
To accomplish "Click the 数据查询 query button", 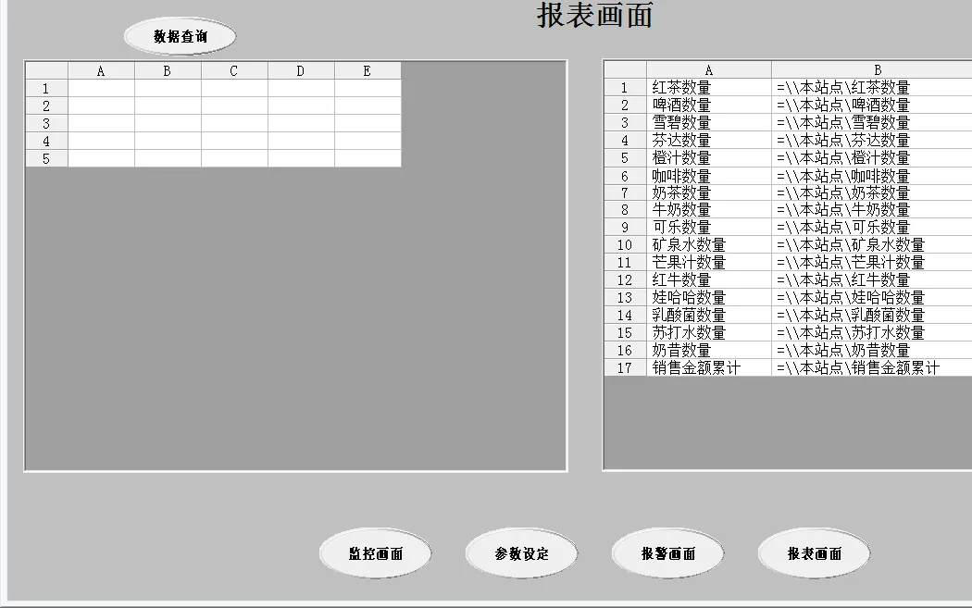I will pos(180,36).
